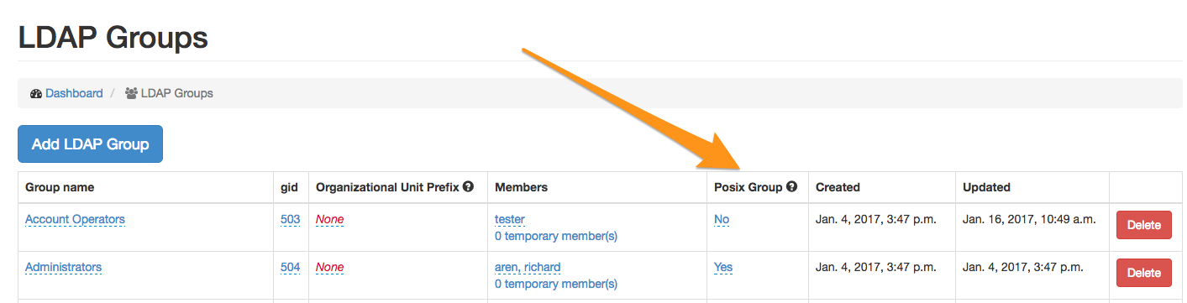Click help icon beside Organizational Unit Prefix
Screen dimensions: 1187x303
click(468, 186)
